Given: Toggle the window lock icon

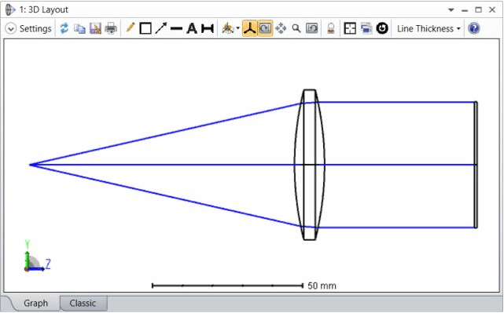Looking at the screenshot, I should (x=331, y=28).
